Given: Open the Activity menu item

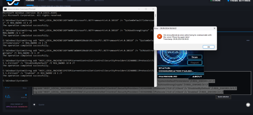Looking at the screenshot, I should click(x=99, y=1).
